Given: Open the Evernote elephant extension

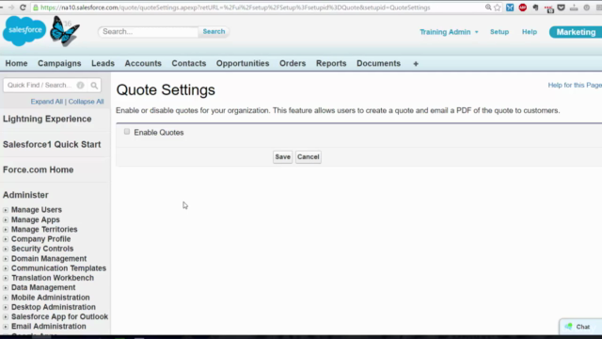Looking at the screenshot, I should [x=535, y=8].
